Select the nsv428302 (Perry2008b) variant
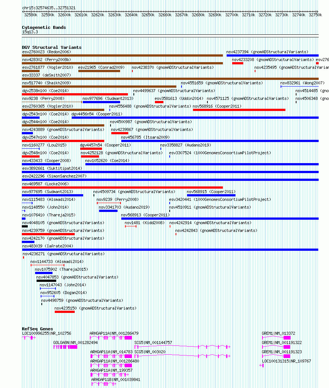329x388 pixels. tap(47, 60)
